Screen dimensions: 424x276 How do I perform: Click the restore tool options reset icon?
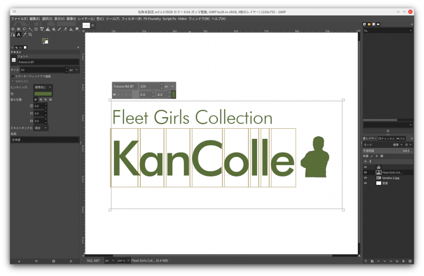[x=71, y=261]
